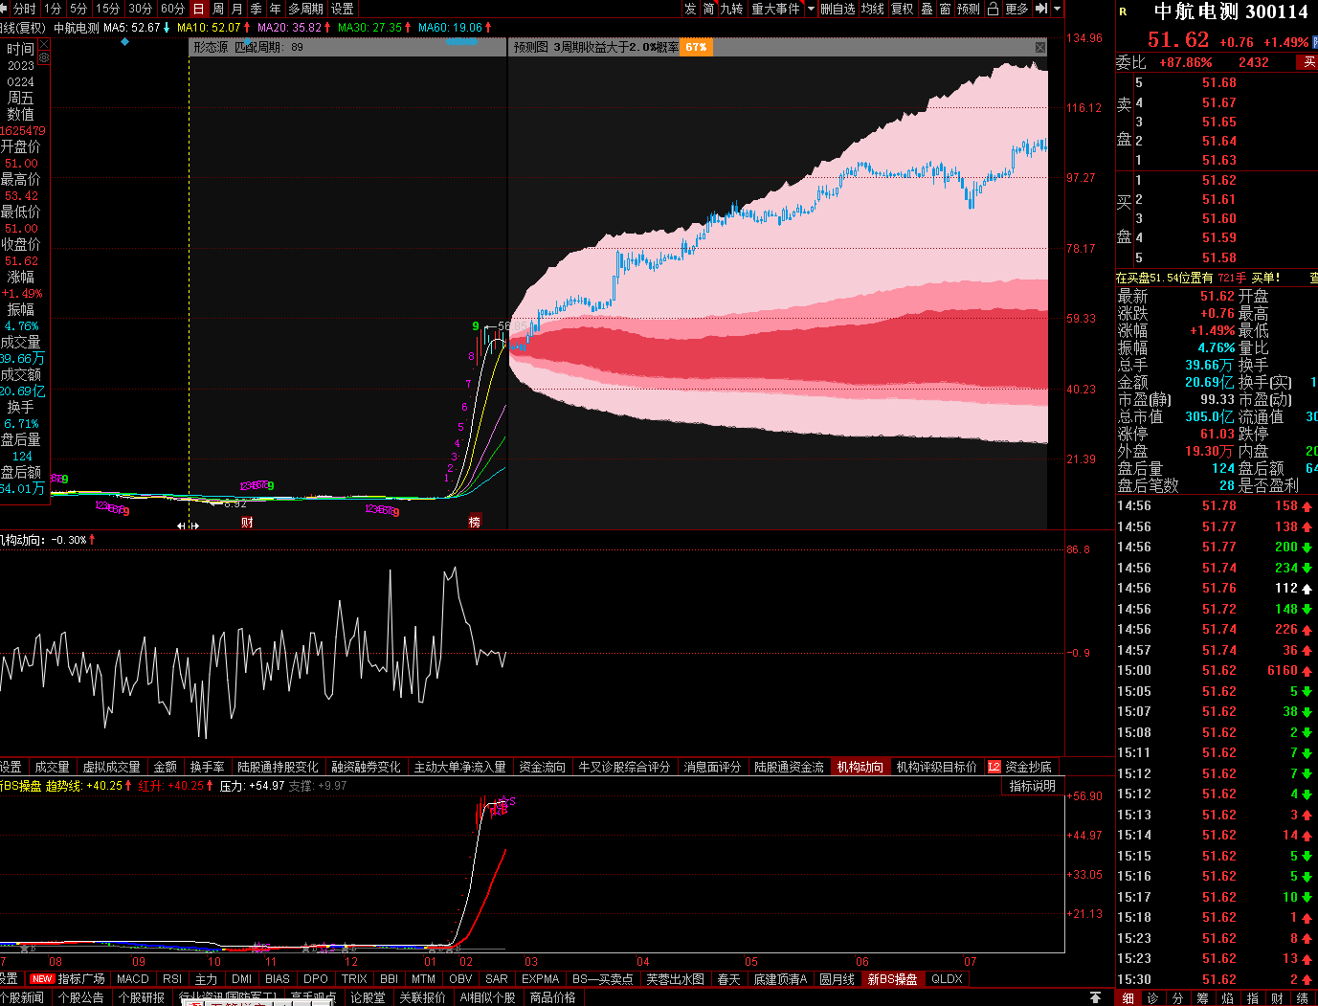Image resolution: width=1318 pixels, height=1006 pixels.
Task: Select the 换手率 indicator tab
Action: pos(207,767)
